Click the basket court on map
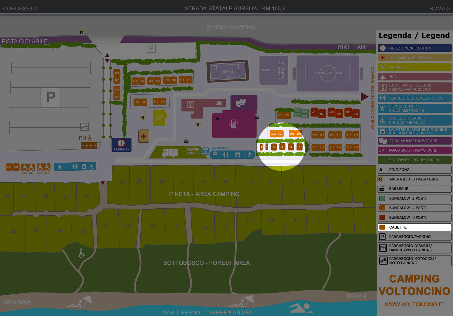The image size is (453, 316). (267, 70)
